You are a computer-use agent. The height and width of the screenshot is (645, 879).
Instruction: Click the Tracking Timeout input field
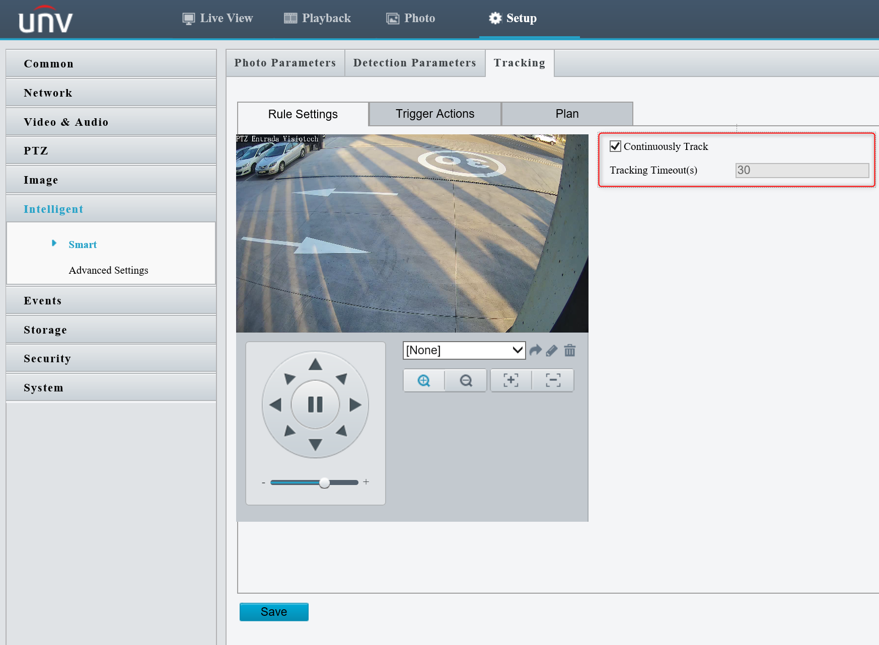tap(802, 170)
